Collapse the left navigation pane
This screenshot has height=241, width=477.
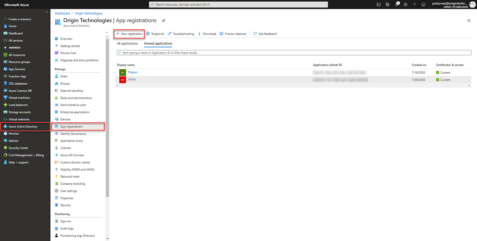(47, 12)
